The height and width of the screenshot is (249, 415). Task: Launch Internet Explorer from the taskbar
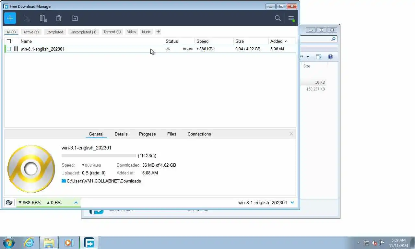click(x=29, y=243)
